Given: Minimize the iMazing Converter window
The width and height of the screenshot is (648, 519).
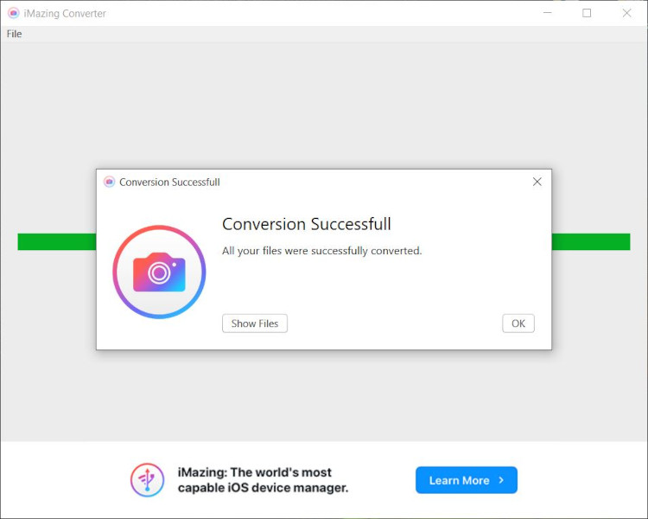Looking at the screenshot, I should (x=547, y=13).
